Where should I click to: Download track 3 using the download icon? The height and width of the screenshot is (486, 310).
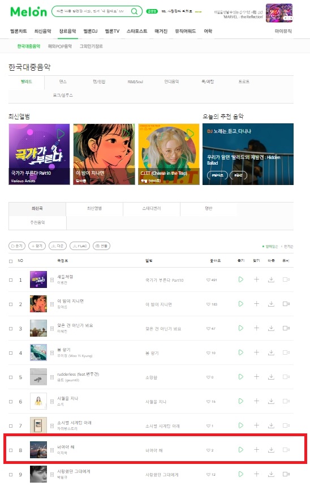click(x=271, y=328)
